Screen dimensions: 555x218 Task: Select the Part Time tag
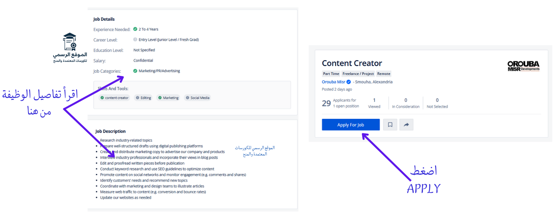tap(331, 74)
